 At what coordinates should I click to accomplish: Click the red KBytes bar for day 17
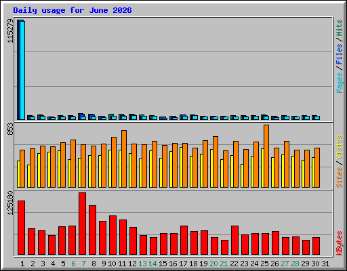tap(184, 241)
